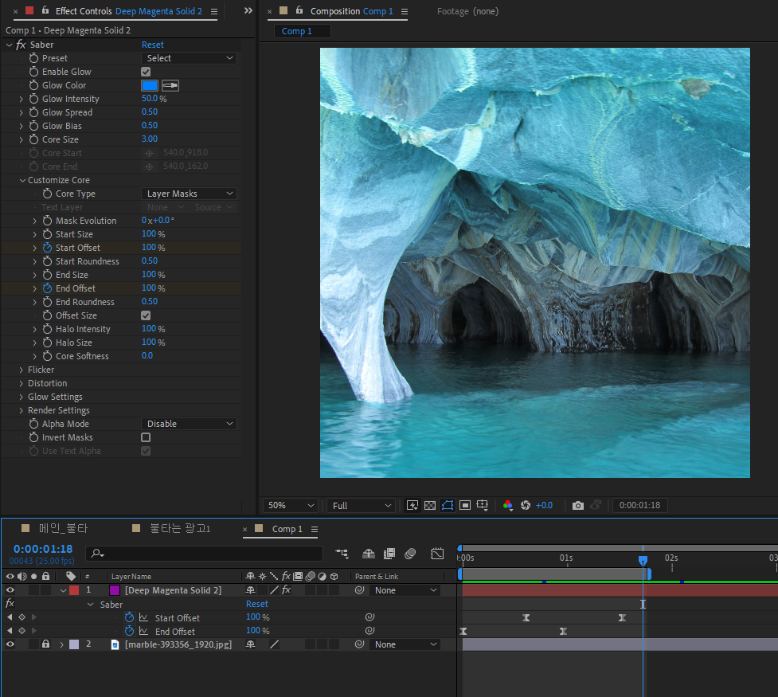
Task: Enable the Invert Masks checkbox
Action: click(x=146, y=437)
